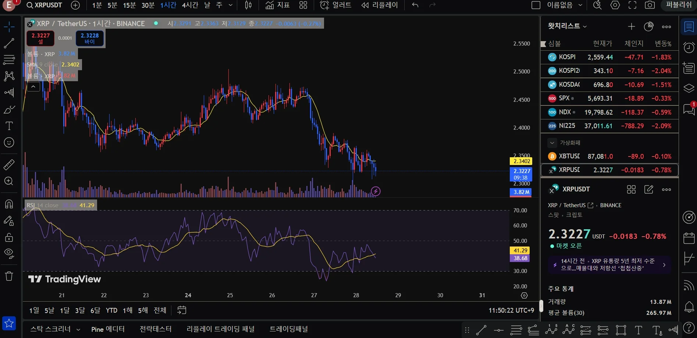Take a chart snapshot with camera icon
697x338 pixels.
pyautogui.click(x=650, y=5)
